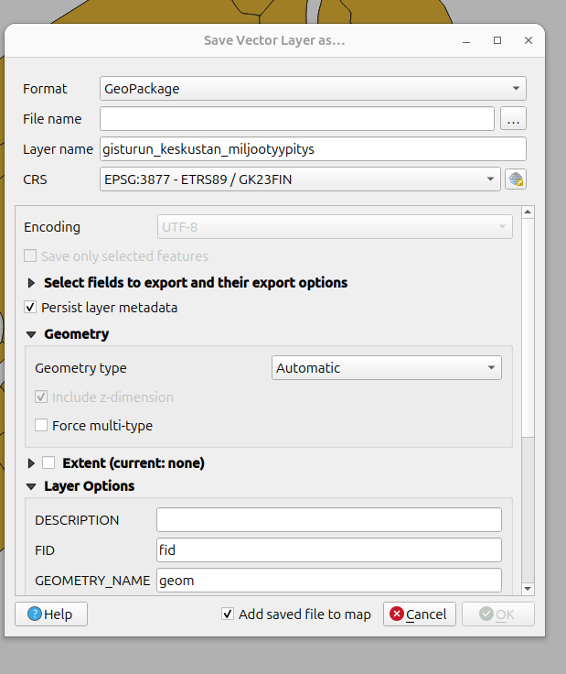This screenshot has width=566, height=674.
Task: Close the dialog with the X icon
Action: pyautogui.click(x=529, y=41)
